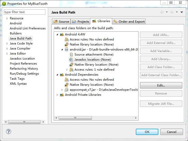Collapse the Android 4.4W node
Screen dimensions: 188x141
pyautogui.click(x=57, y=35)
